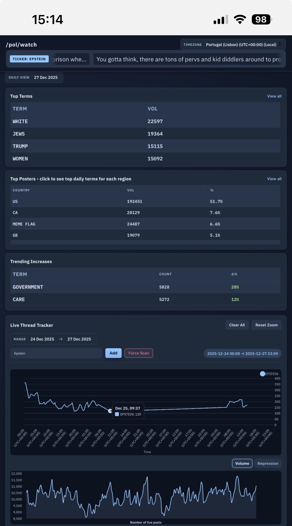This screenshot has width=292, height=526.
Task: Click the ticker quote about pervs
Action: [x=189, y=59]
